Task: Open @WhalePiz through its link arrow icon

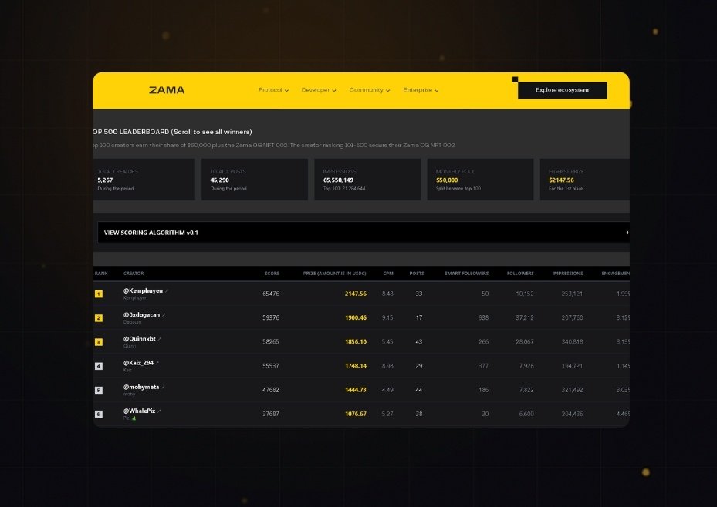Action: (160, 411)
